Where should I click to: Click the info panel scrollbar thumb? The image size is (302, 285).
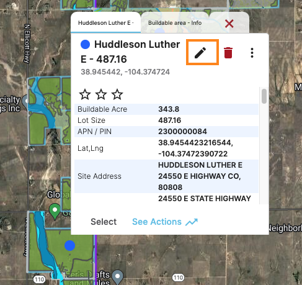pos(264,96)
